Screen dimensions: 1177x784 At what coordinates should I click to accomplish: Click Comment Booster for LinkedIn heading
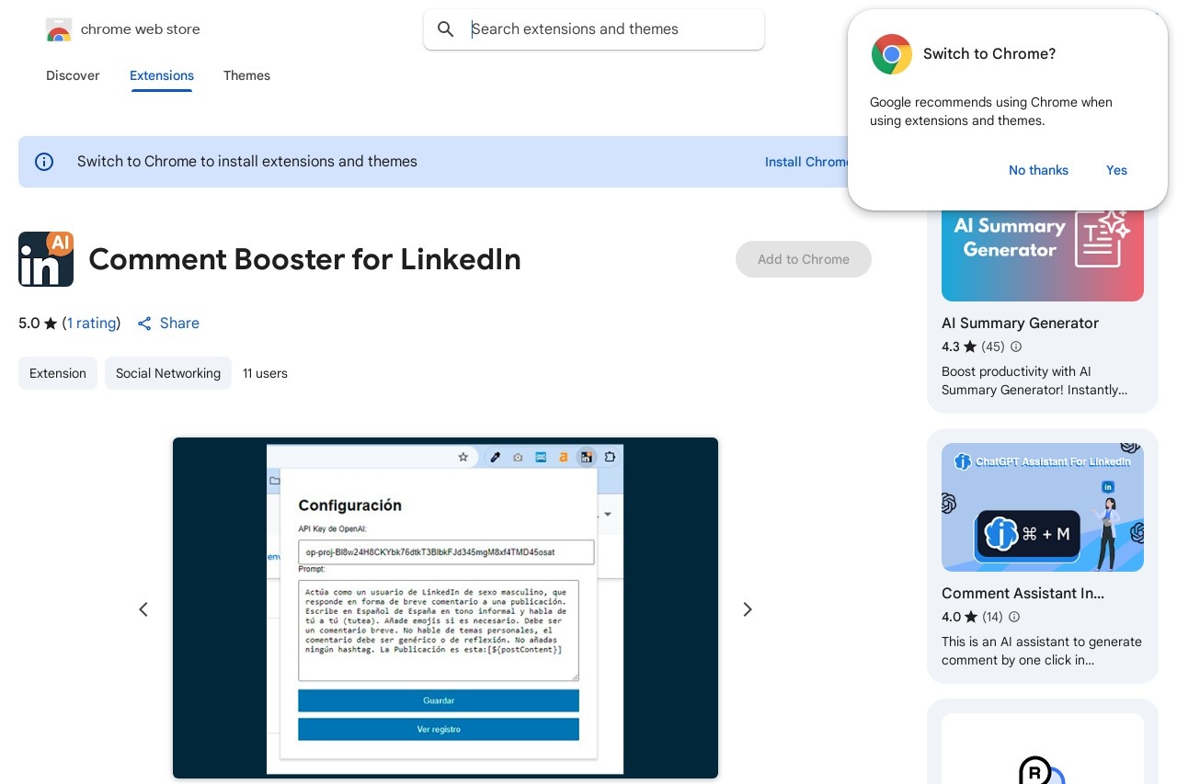(x=304, y=259)
